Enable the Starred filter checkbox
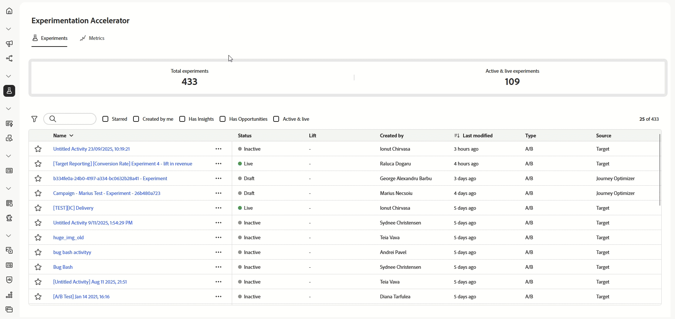The width and height of the screenshot is (675, 319). 105,119
